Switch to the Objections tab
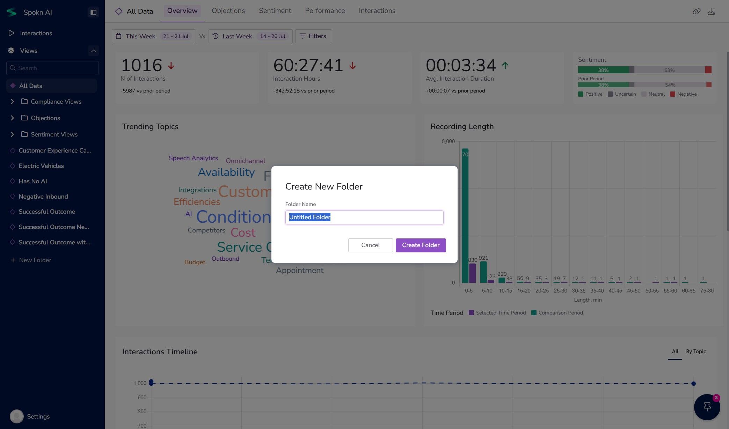The width and height of the screenshot is (729, 429). pyautogui.click(x=228, y=11)
